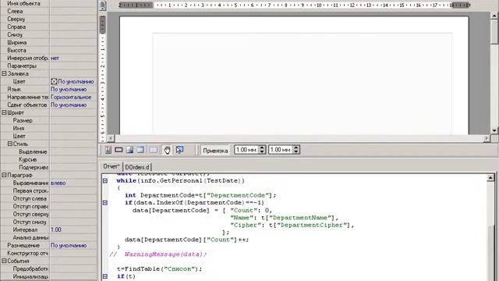Select the table insert tool
This screenshot has width=499, height=281.
140,150
